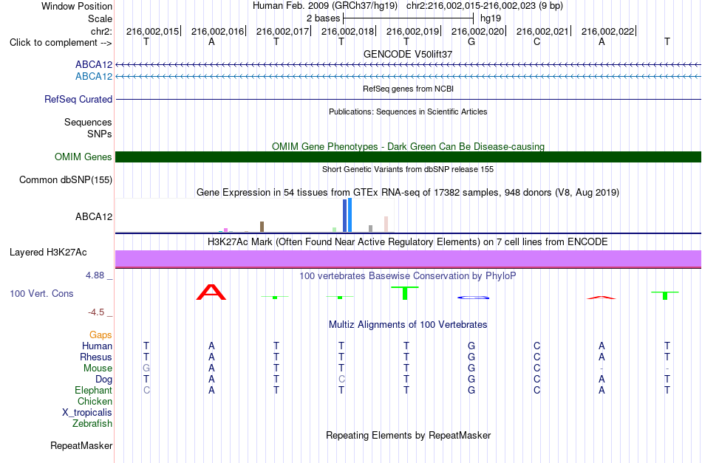Open Publications: Sequences in Scientific Articles title
The height and width of the screenshot is (463, 702).
point(408,112)
